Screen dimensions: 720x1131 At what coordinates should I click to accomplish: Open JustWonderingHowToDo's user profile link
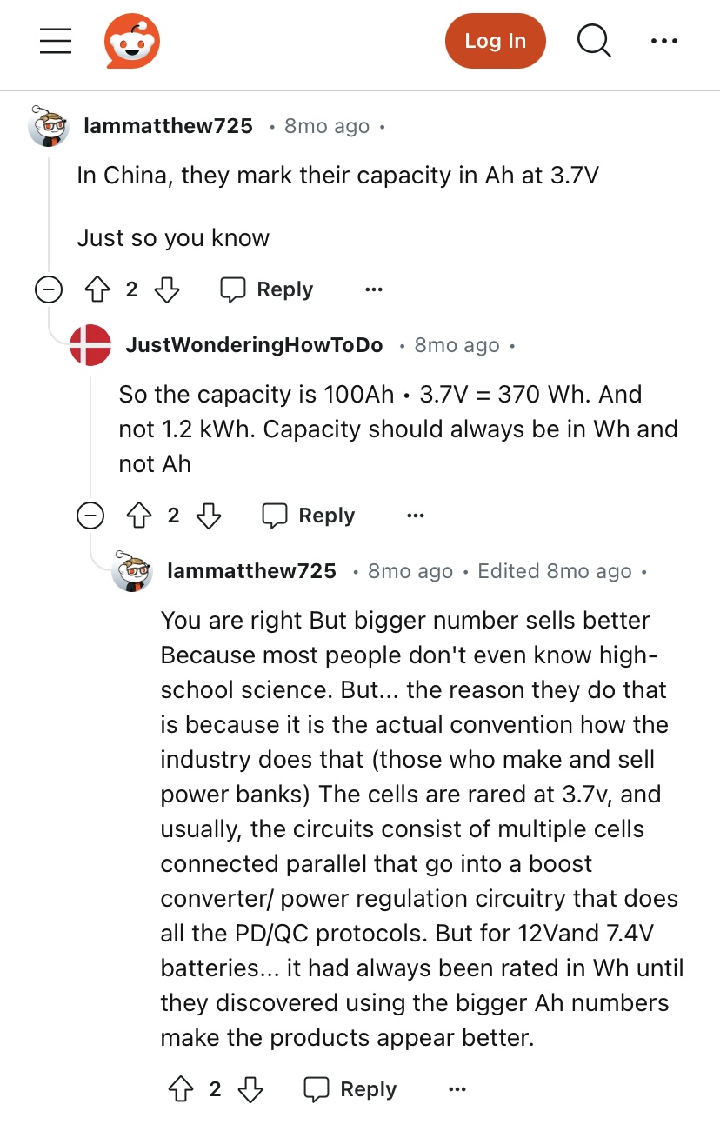(x=254, y=345)
